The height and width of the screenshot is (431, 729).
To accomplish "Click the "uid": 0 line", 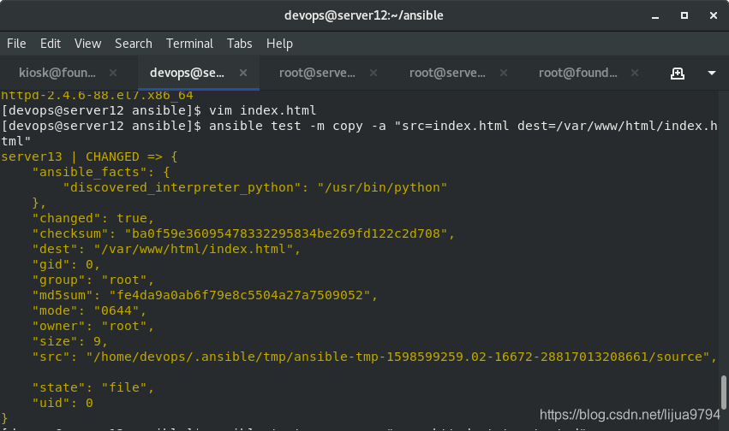I will [63, 403].
